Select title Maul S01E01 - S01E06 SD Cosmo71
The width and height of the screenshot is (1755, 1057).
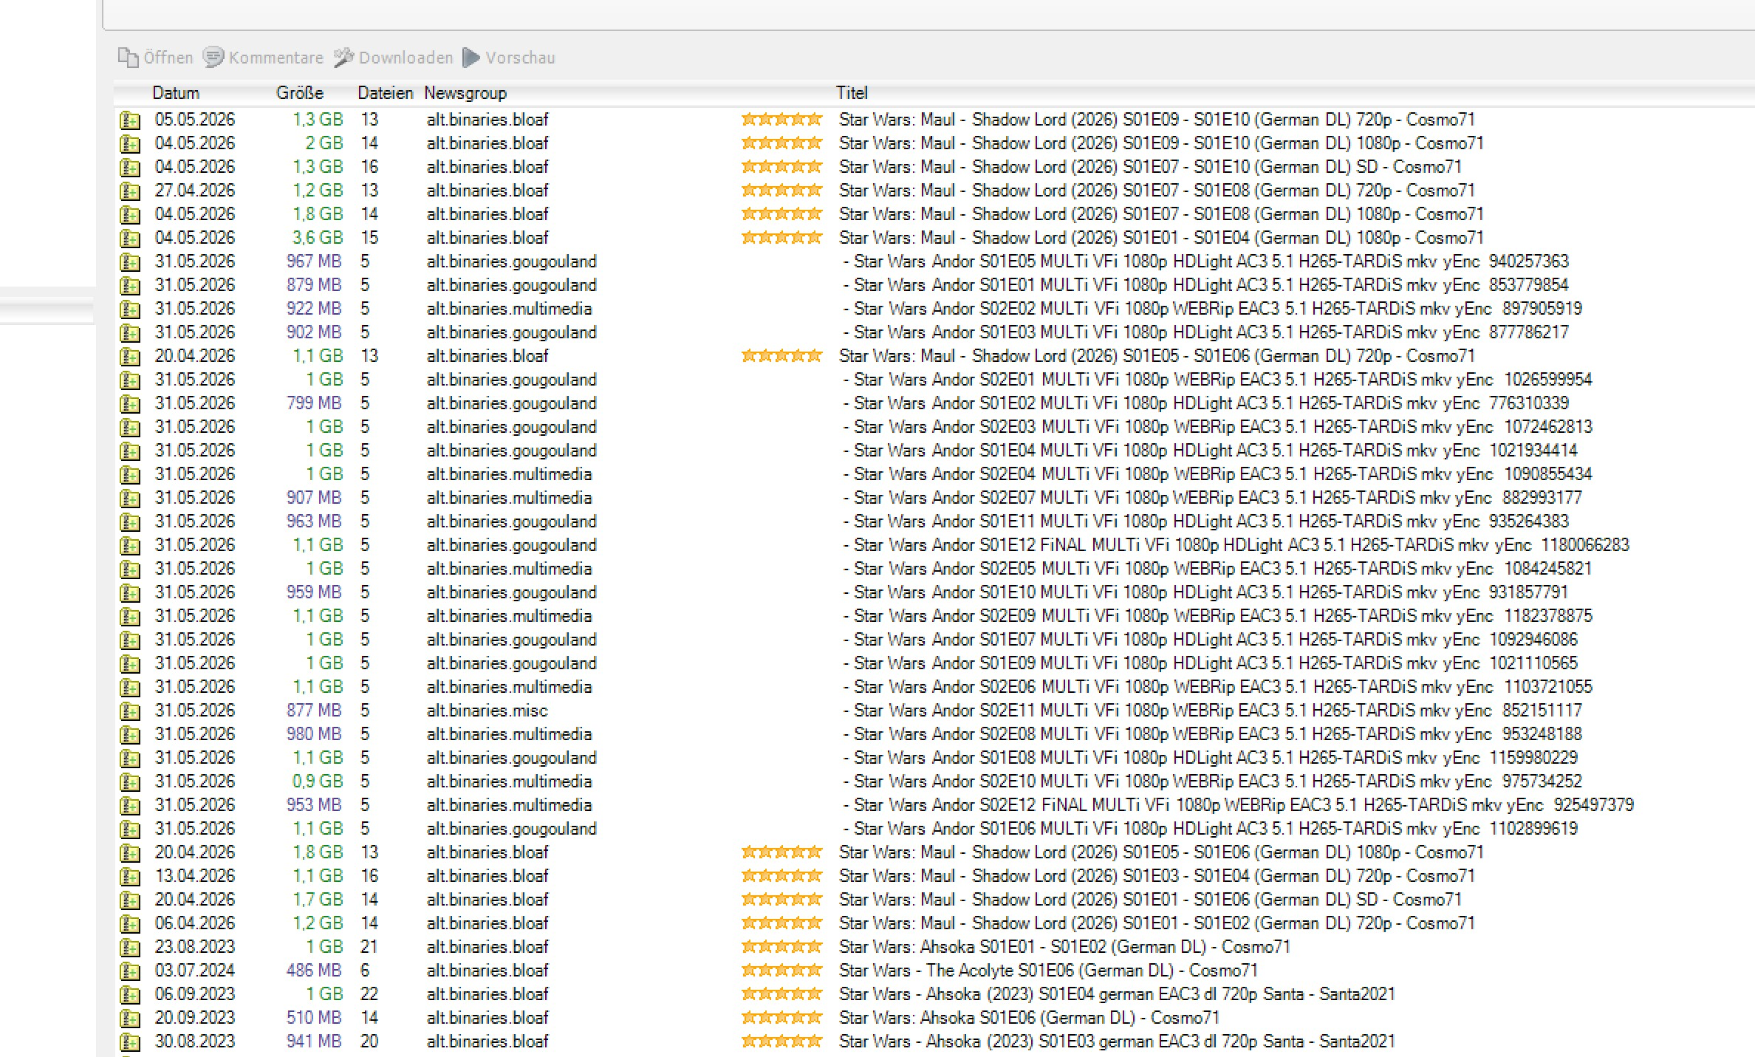click(x=1151, y=900)
